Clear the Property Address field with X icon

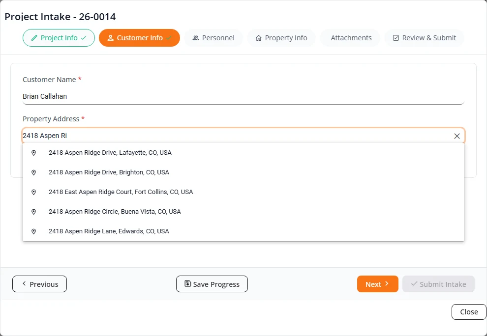tap(457, 136)
